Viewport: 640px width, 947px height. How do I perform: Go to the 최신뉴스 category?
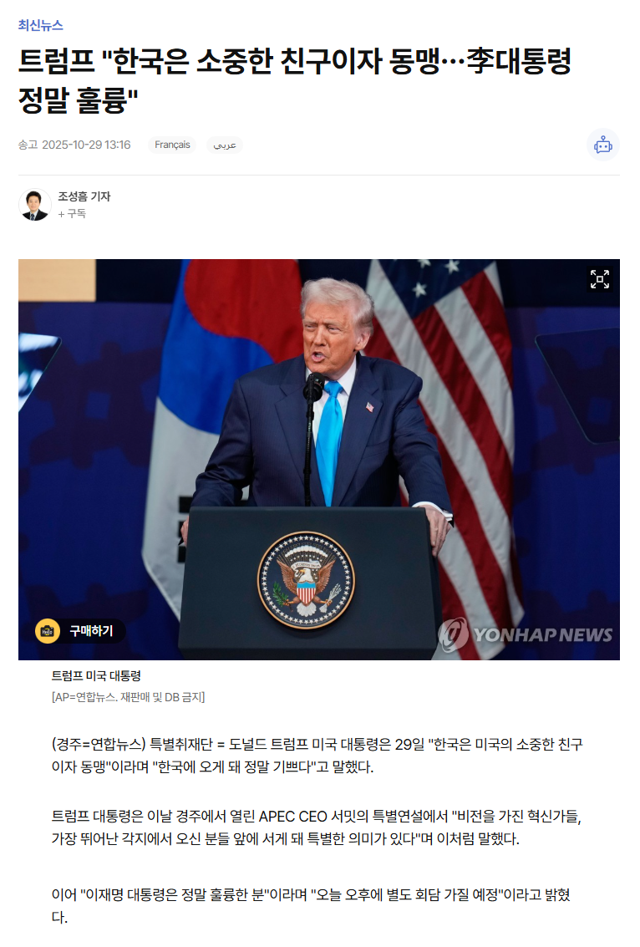tap(40, 25)
